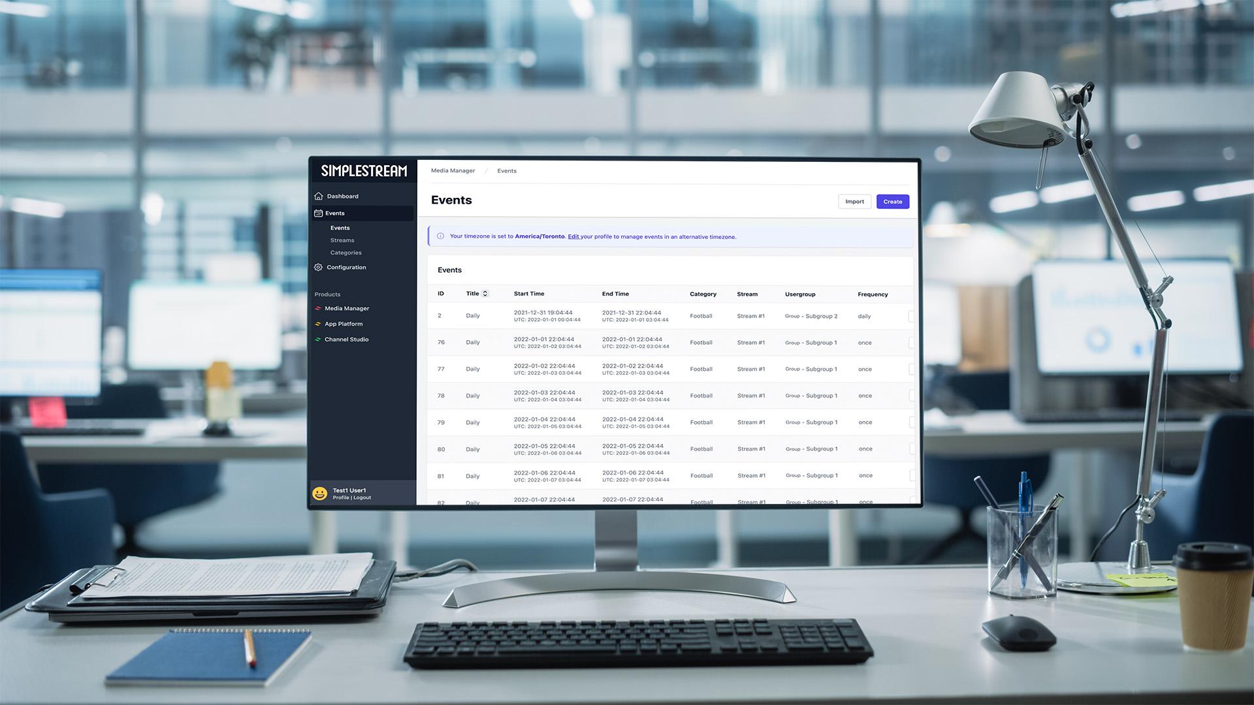
Task: Click the smiley avatar for Test1 User1
Action: tap(319, 493)
